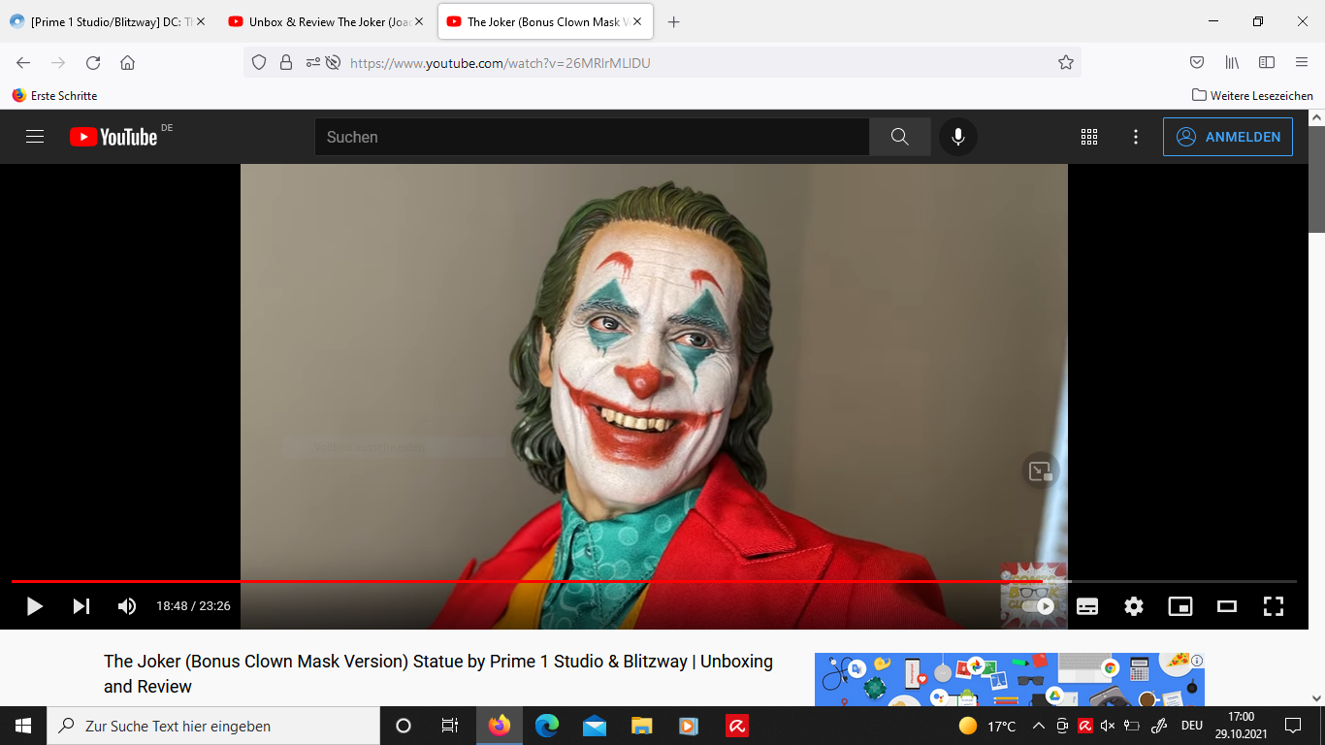Image resolution: width=1325 pixels, height=745 pixels.
Task: Switch to the Unbox & Review The Joker tab
Action: (319, 21)
